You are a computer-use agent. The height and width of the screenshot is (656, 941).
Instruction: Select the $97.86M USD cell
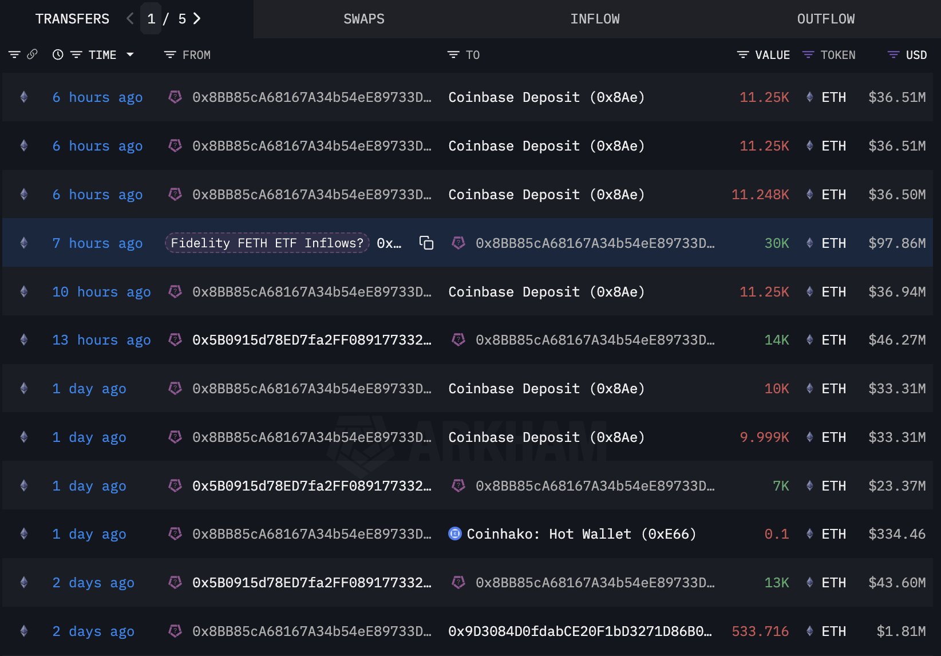pyautogui.click(x=897, y=243)
